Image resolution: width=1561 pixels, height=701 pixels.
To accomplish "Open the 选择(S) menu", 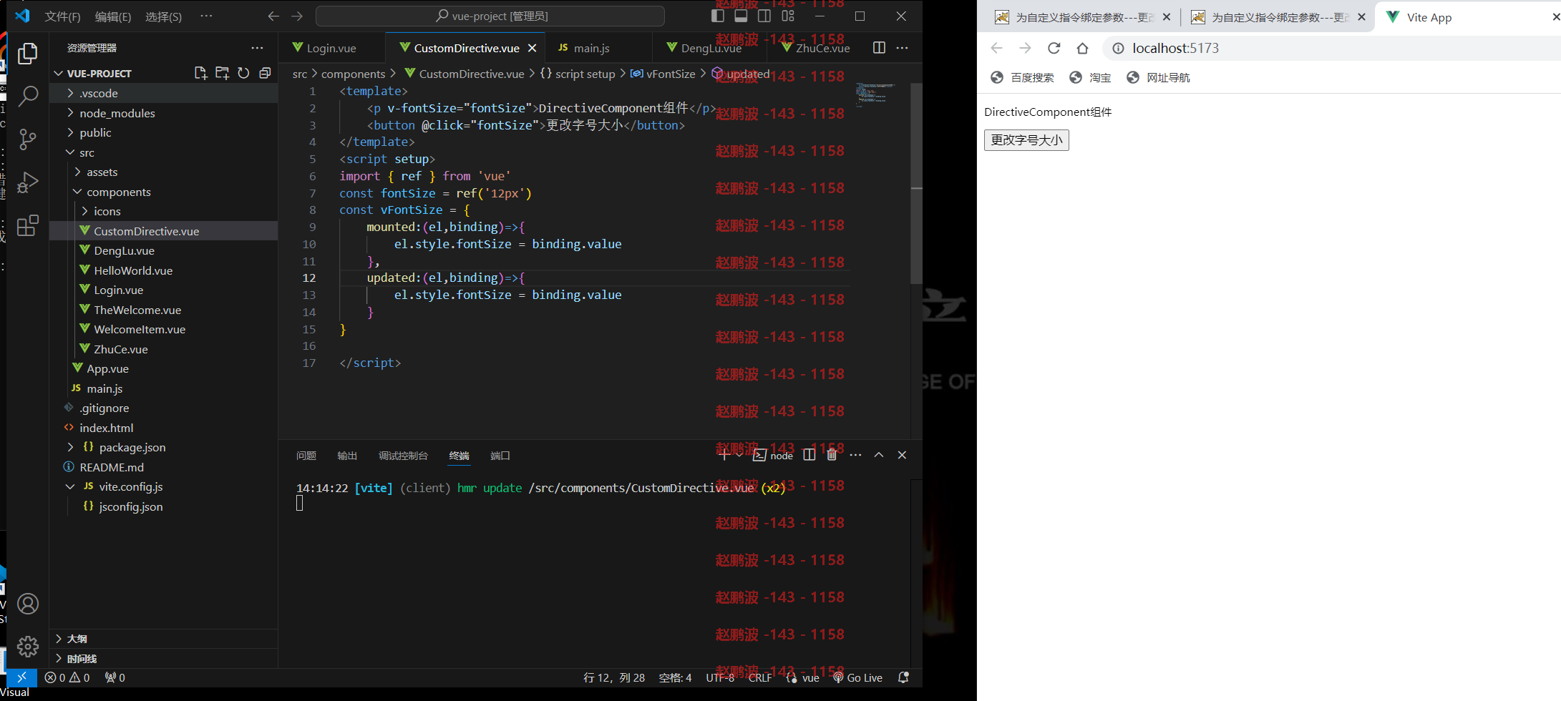I will click(x=163, y=16).
